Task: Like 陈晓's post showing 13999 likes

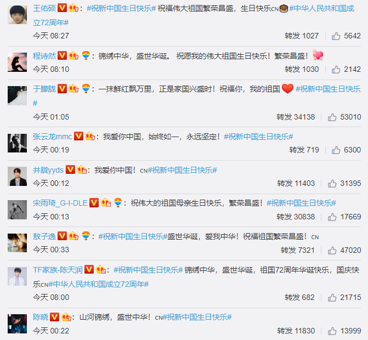Action: tap(332, 331)
